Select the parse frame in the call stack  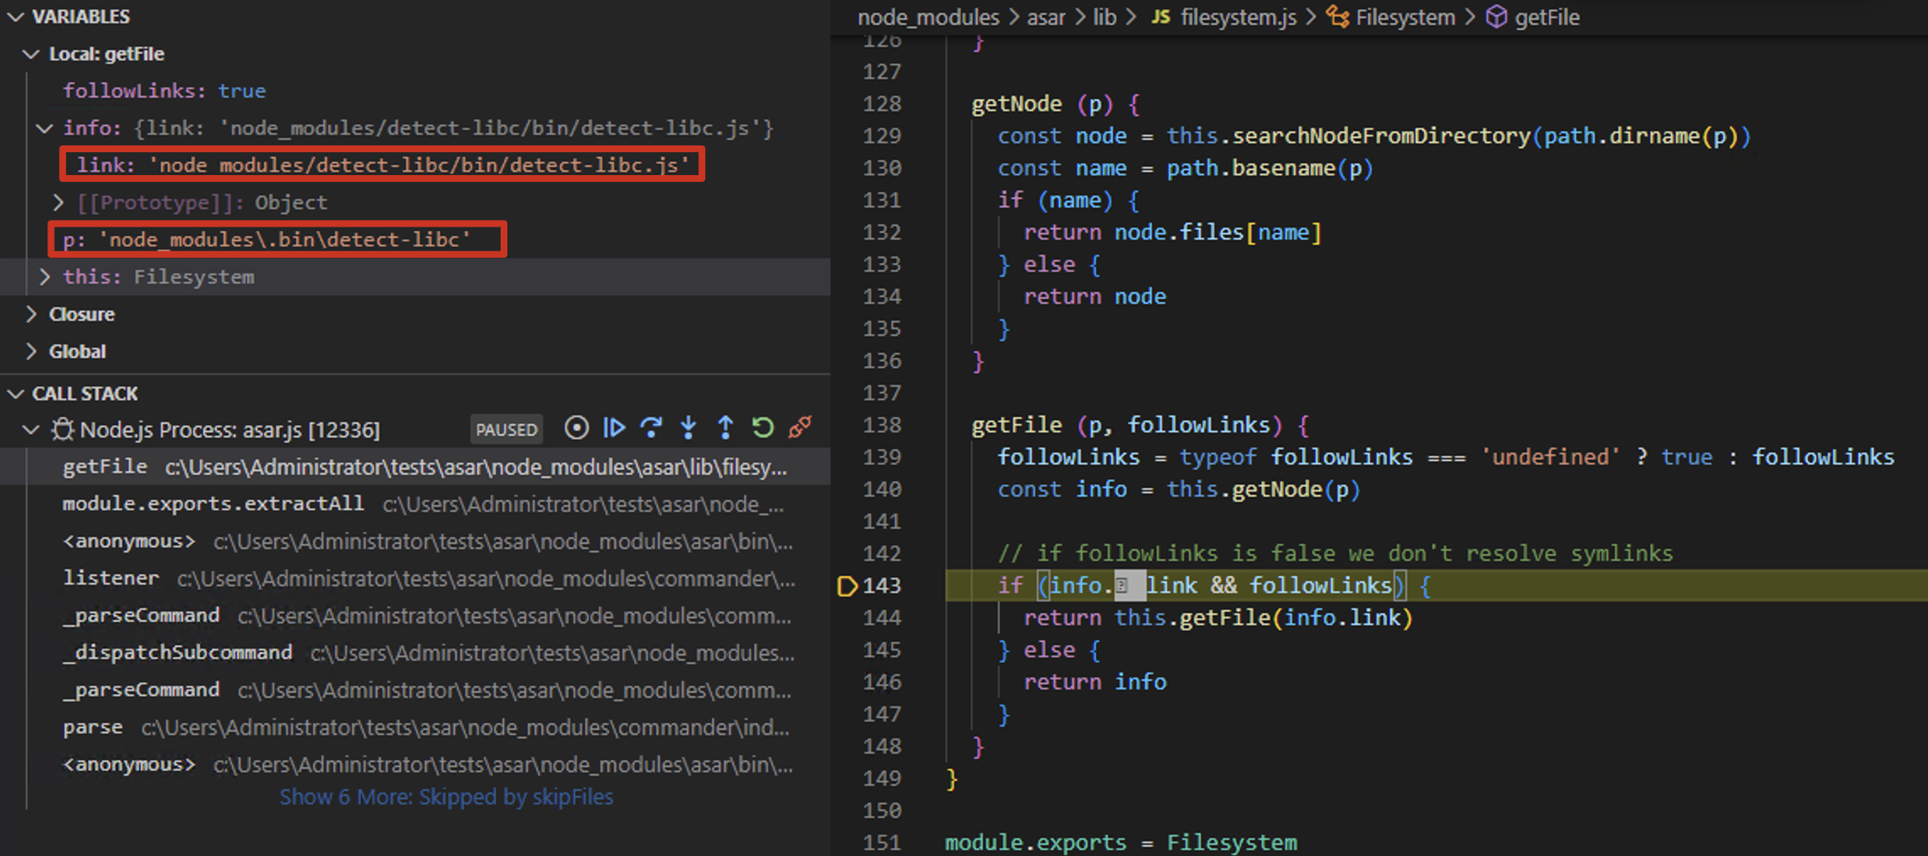pos(92,726)
